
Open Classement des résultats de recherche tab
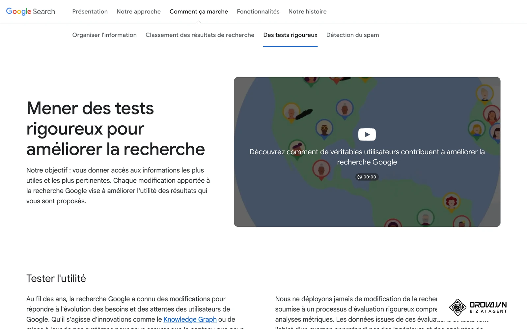coord(200,35)
